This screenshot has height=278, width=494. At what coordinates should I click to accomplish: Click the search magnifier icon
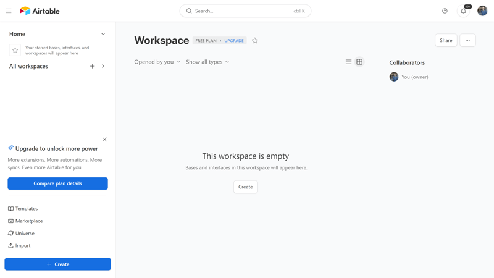(189, 11)
